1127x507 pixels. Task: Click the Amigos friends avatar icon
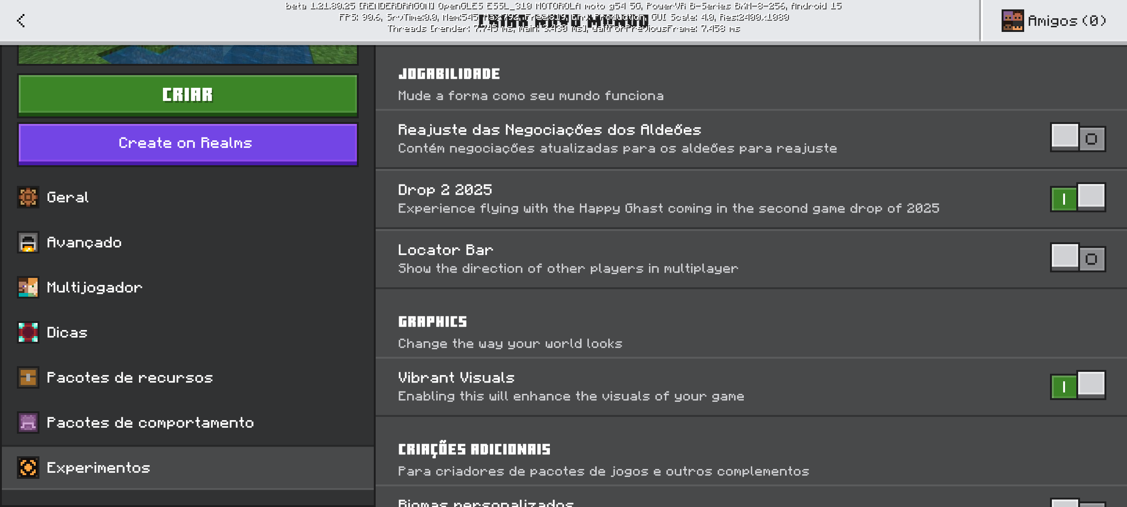[1012, 21]
